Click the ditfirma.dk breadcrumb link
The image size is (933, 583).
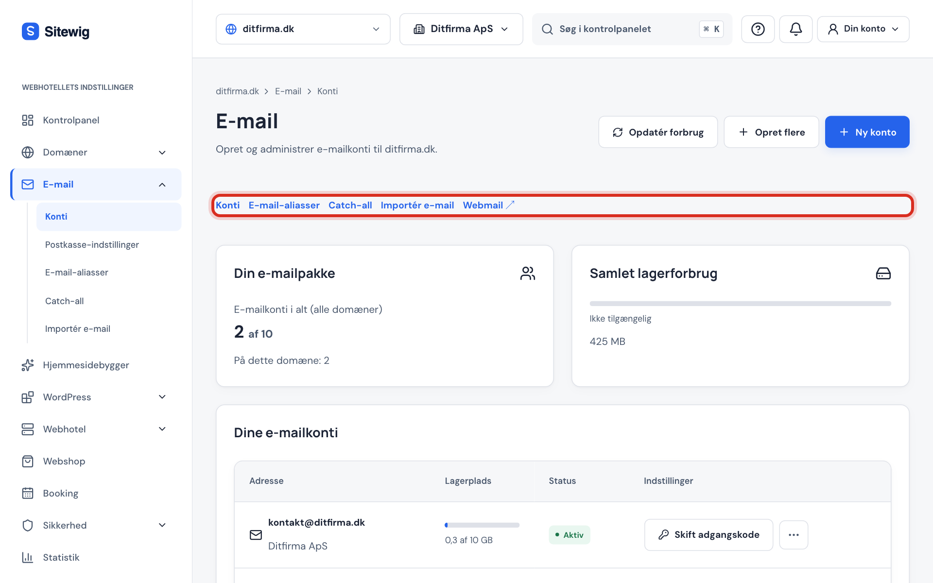click(237, 91)
